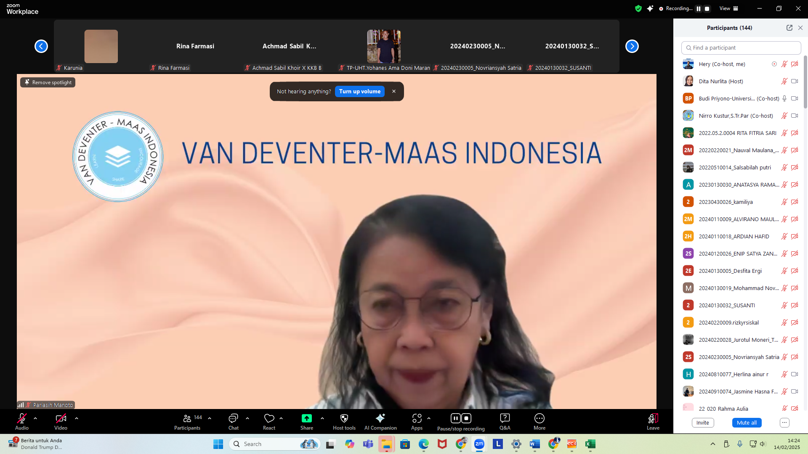Click the Mute all button
Image resolution: width=808 pixels, height=454 pixels.
(746, 422)
